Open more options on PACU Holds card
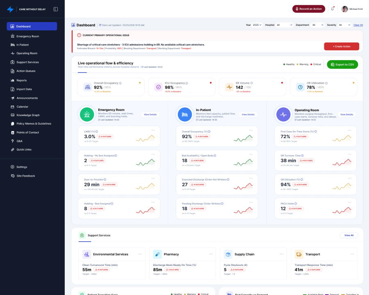 [x=350, y=202]
